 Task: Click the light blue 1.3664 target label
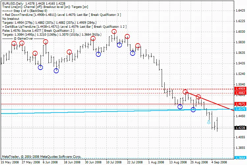(240, 158)
